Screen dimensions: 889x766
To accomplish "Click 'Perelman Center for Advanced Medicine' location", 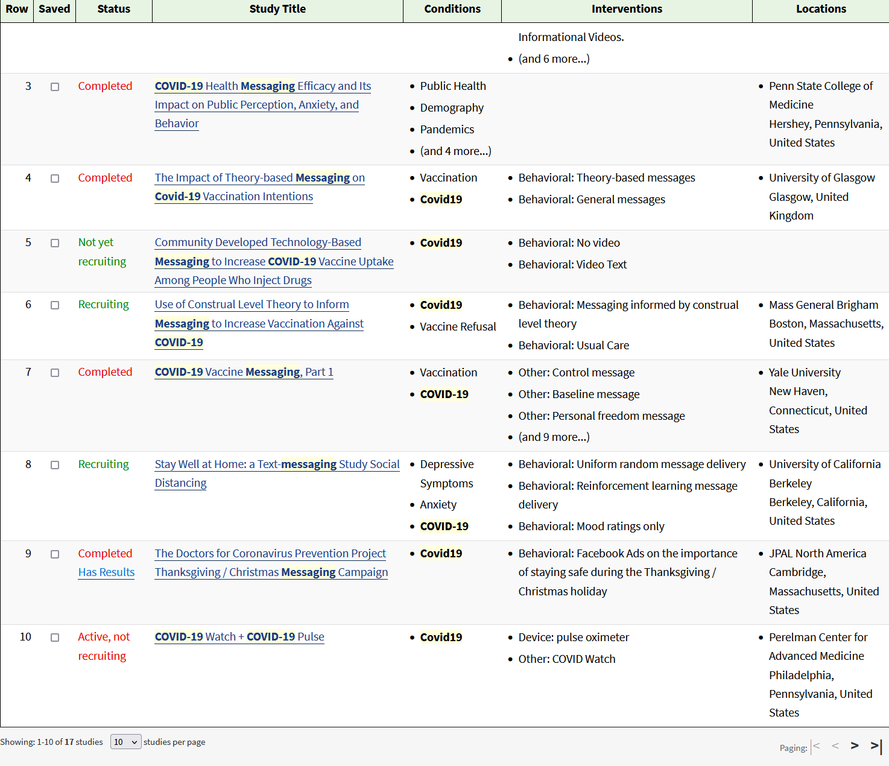I will (x=818, y=647).
